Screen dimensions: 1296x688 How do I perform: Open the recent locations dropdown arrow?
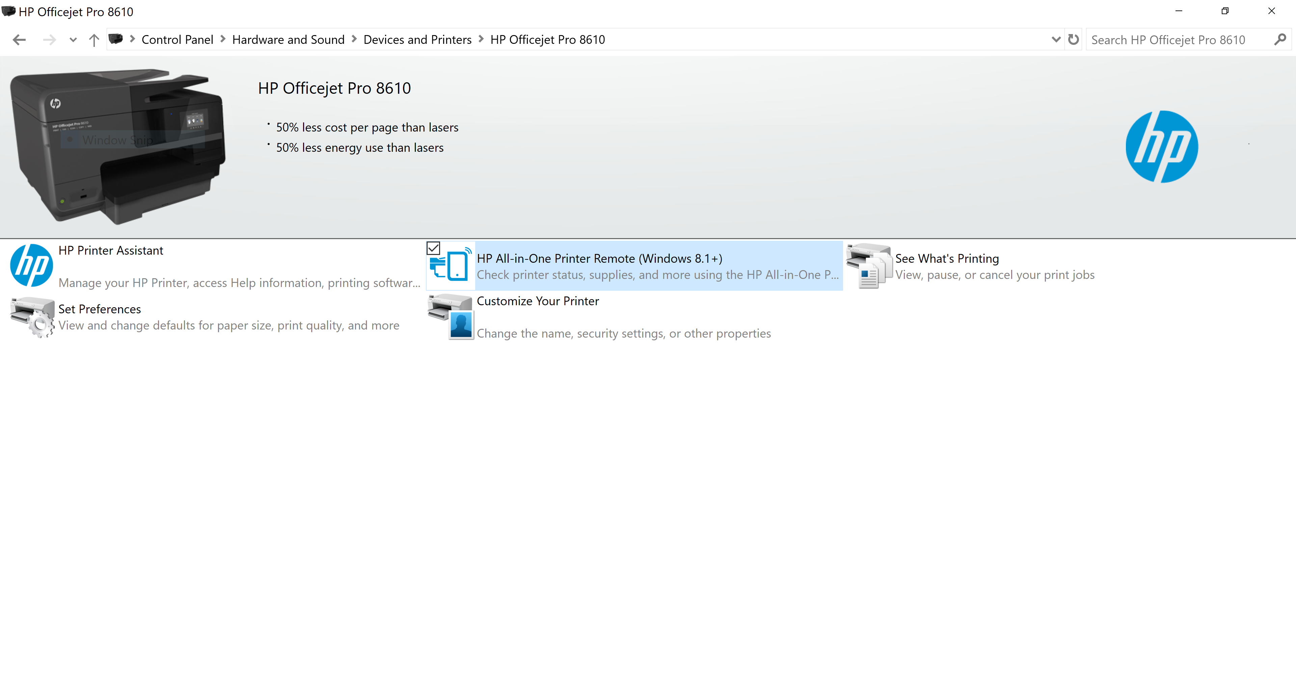pos(73,40)
